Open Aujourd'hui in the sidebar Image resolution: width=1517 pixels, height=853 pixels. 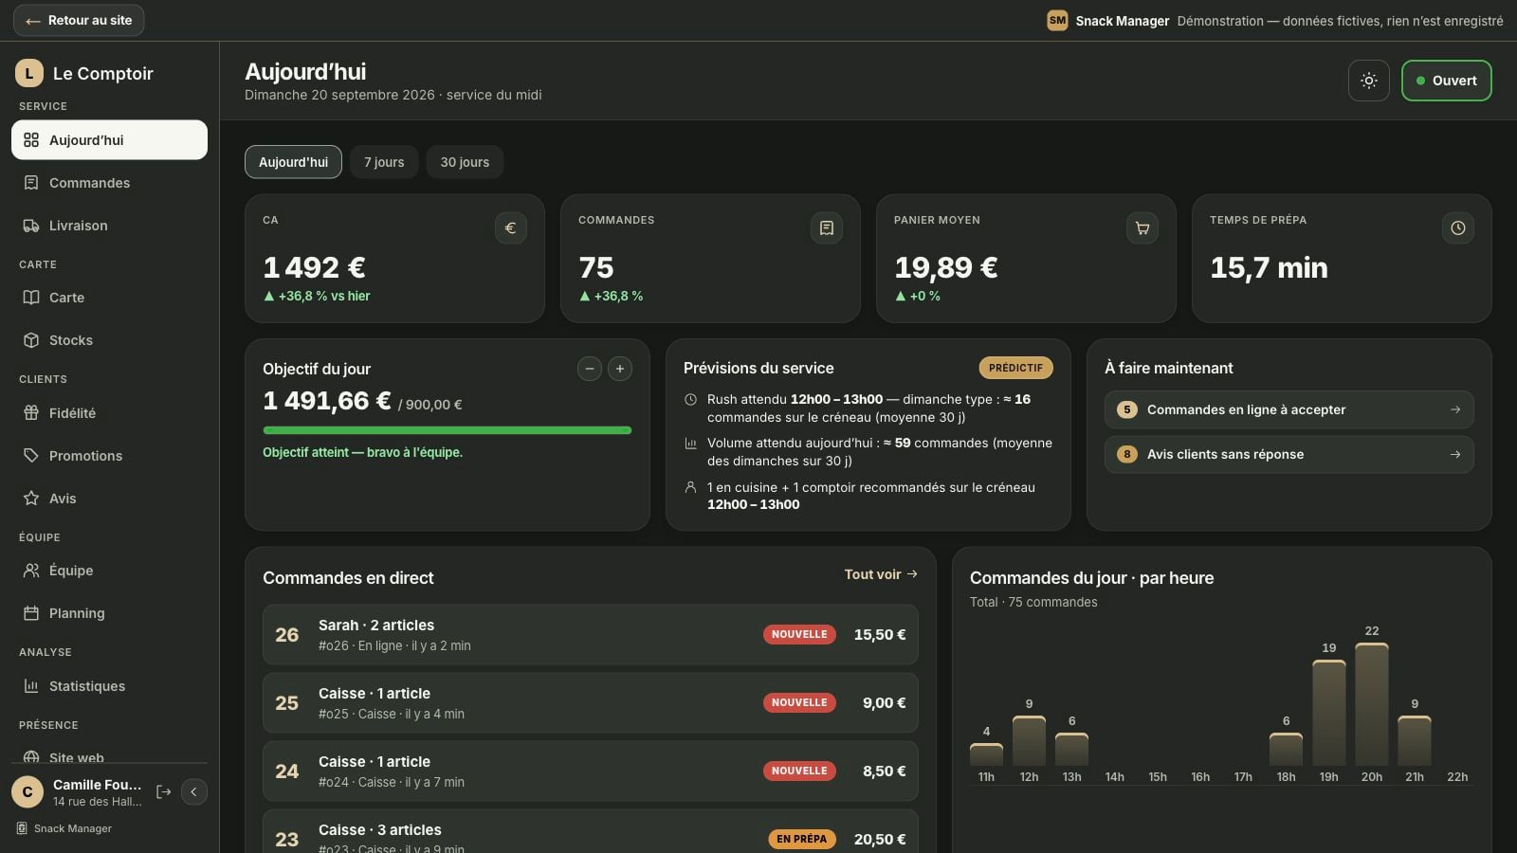109,139
